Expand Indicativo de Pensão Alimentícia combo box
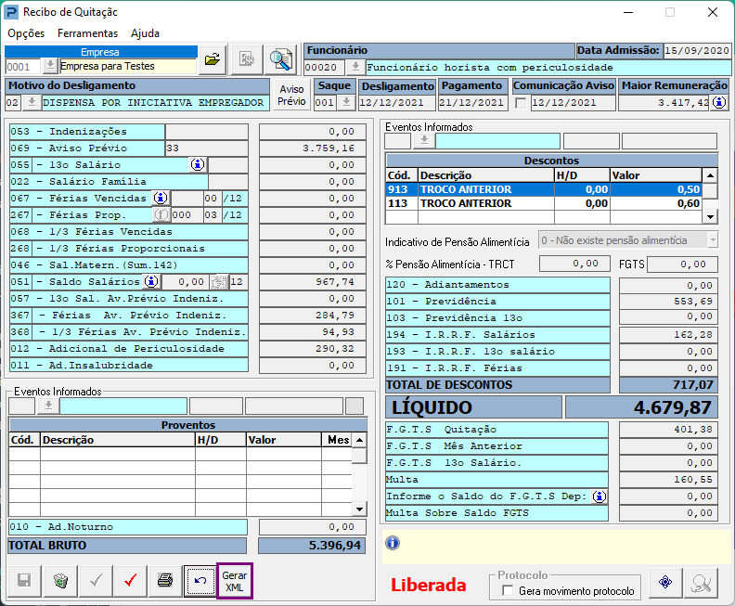The image size is (735, 606). click(713, 240)
